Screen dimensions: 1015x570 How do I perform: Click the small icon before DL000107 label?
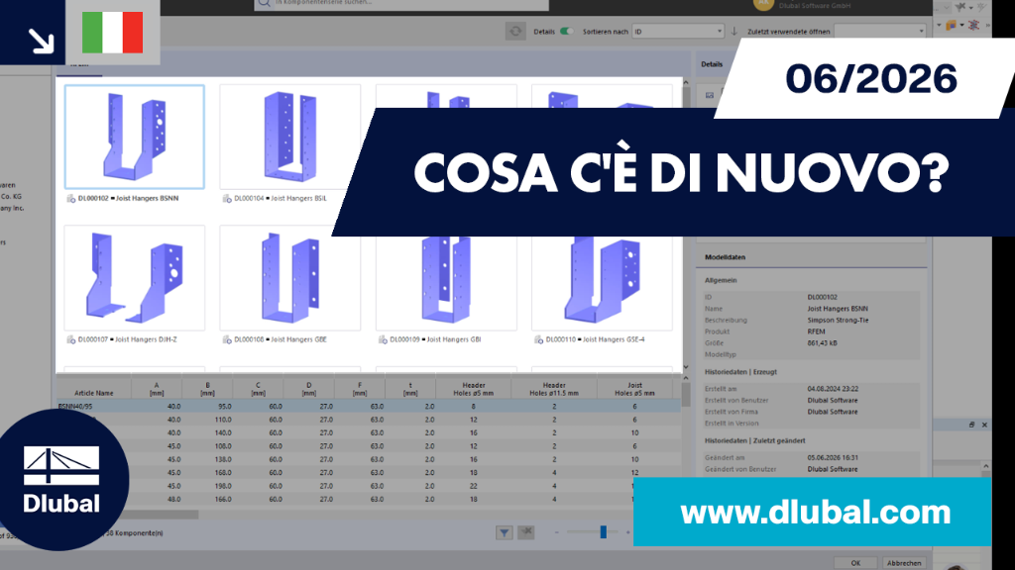(x=71, y=339)
